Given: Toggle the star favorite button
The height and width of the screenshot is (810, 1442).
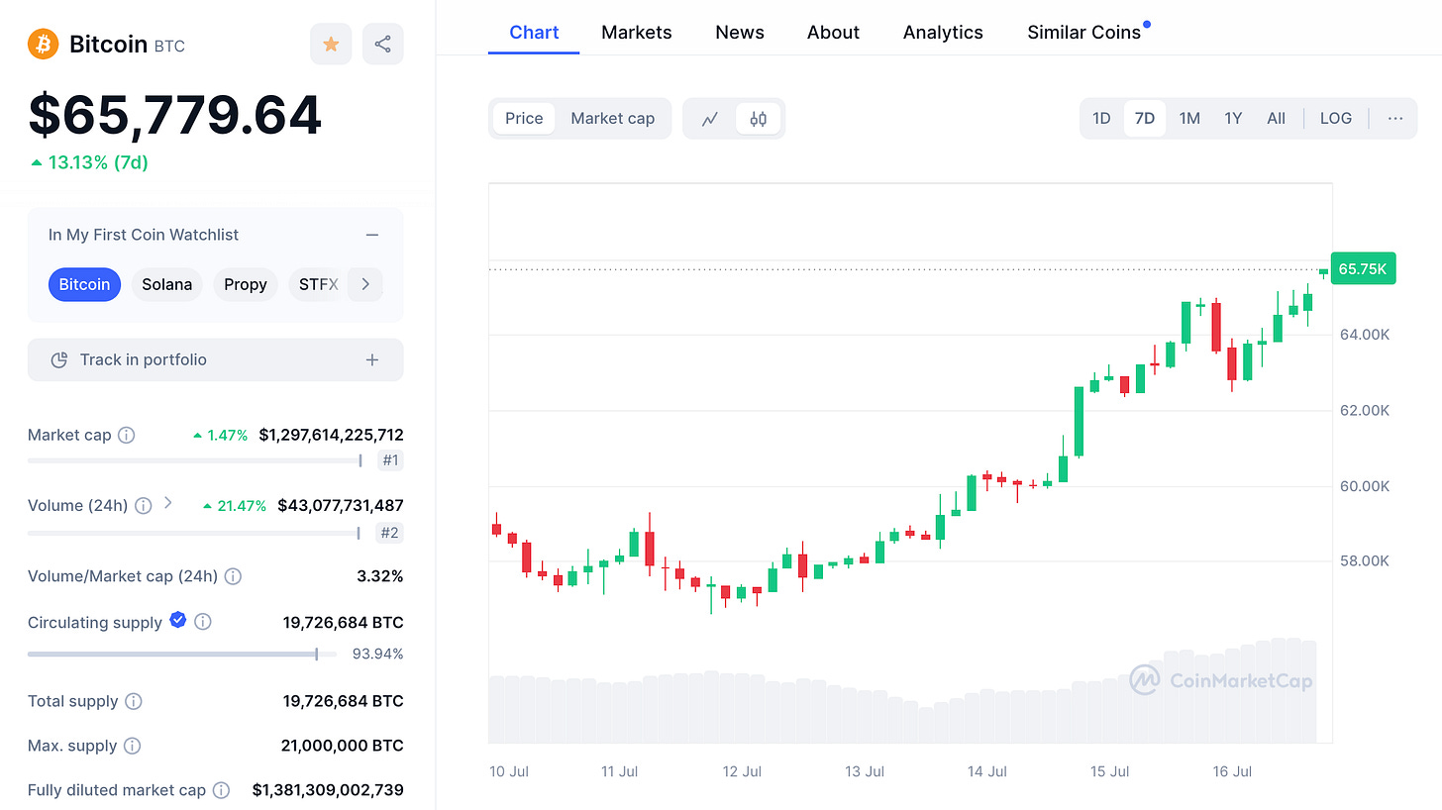Looking at the screenshot, I should coord(331,45).
